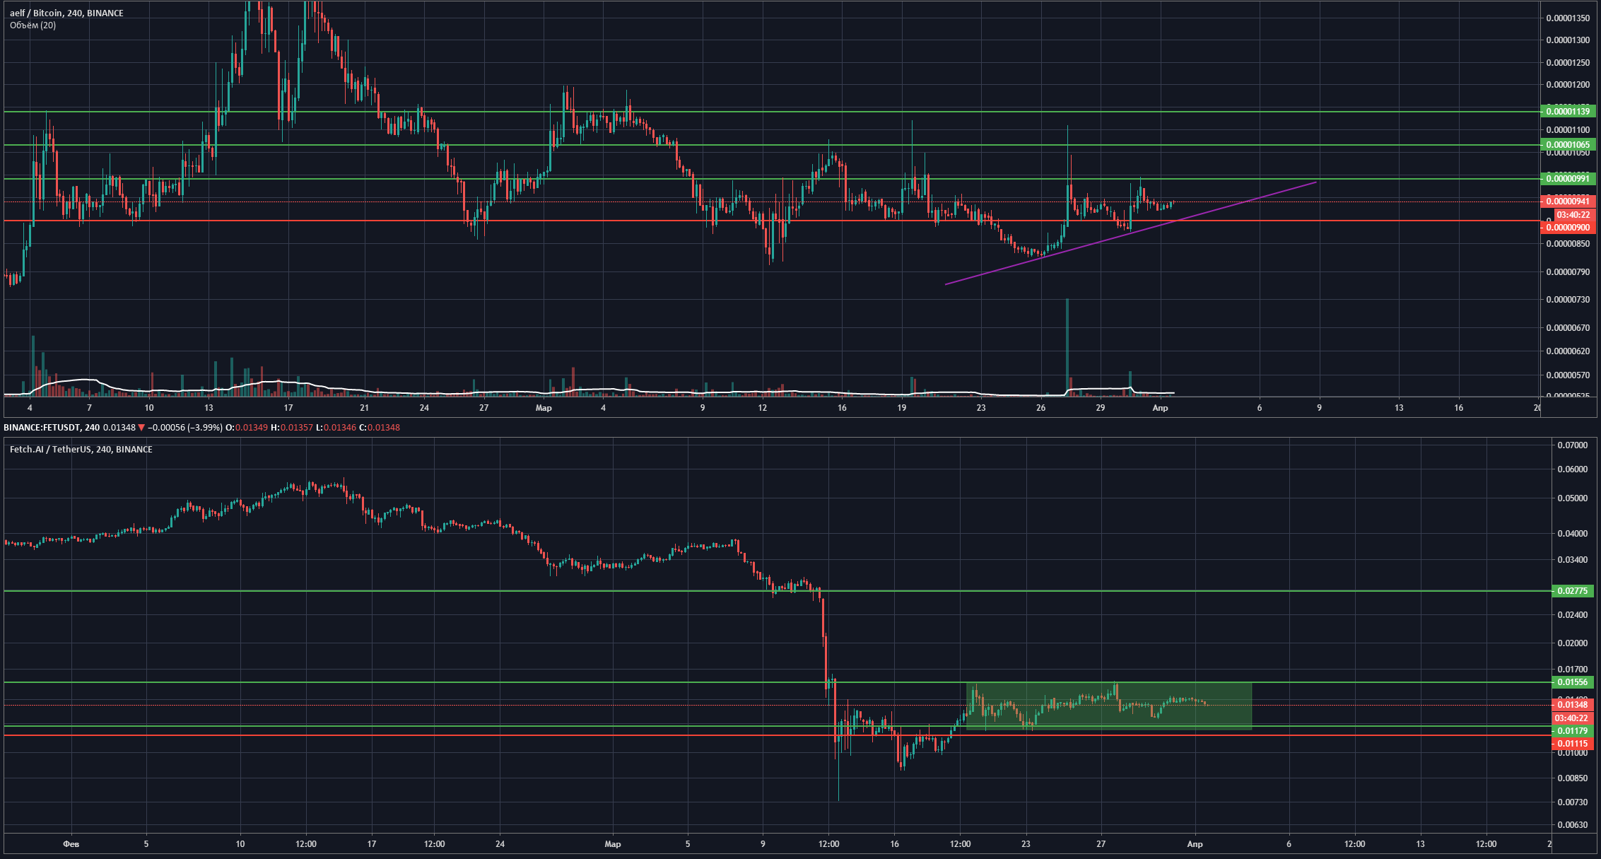
Task: Click the green 0.01556 price label
Action: [1572, 682]
